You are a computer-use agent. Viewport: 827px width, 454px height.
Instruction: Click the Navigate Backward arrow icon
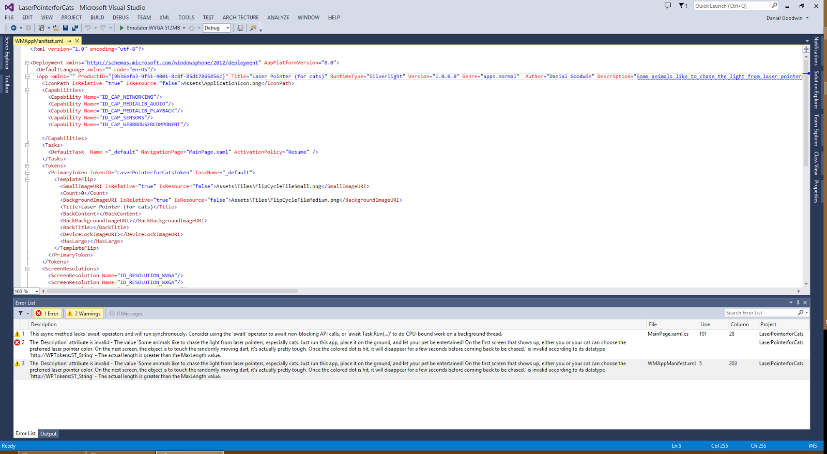tap(13, 28)
